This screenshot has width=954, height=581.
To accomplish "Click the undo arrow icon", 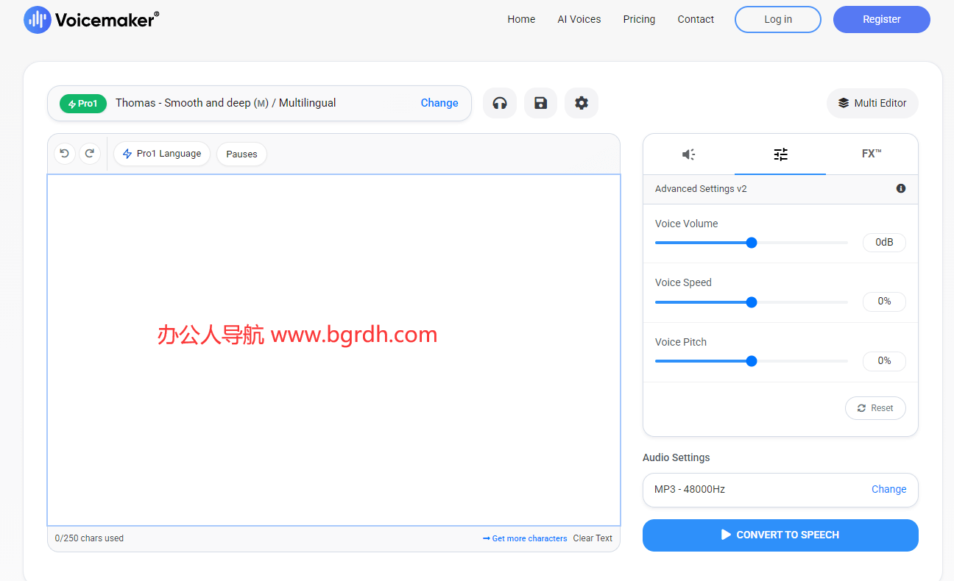I will [x=65, y=154].
